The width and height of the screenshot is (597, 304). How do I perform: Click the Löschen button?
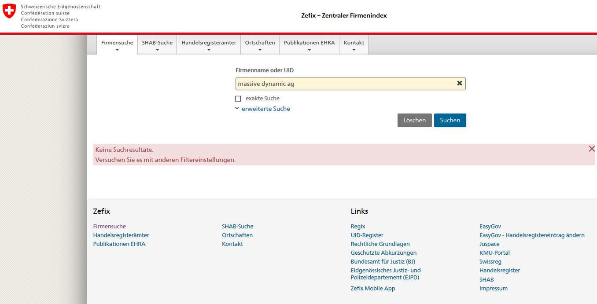pyautogui.click(x=414, y=120)
